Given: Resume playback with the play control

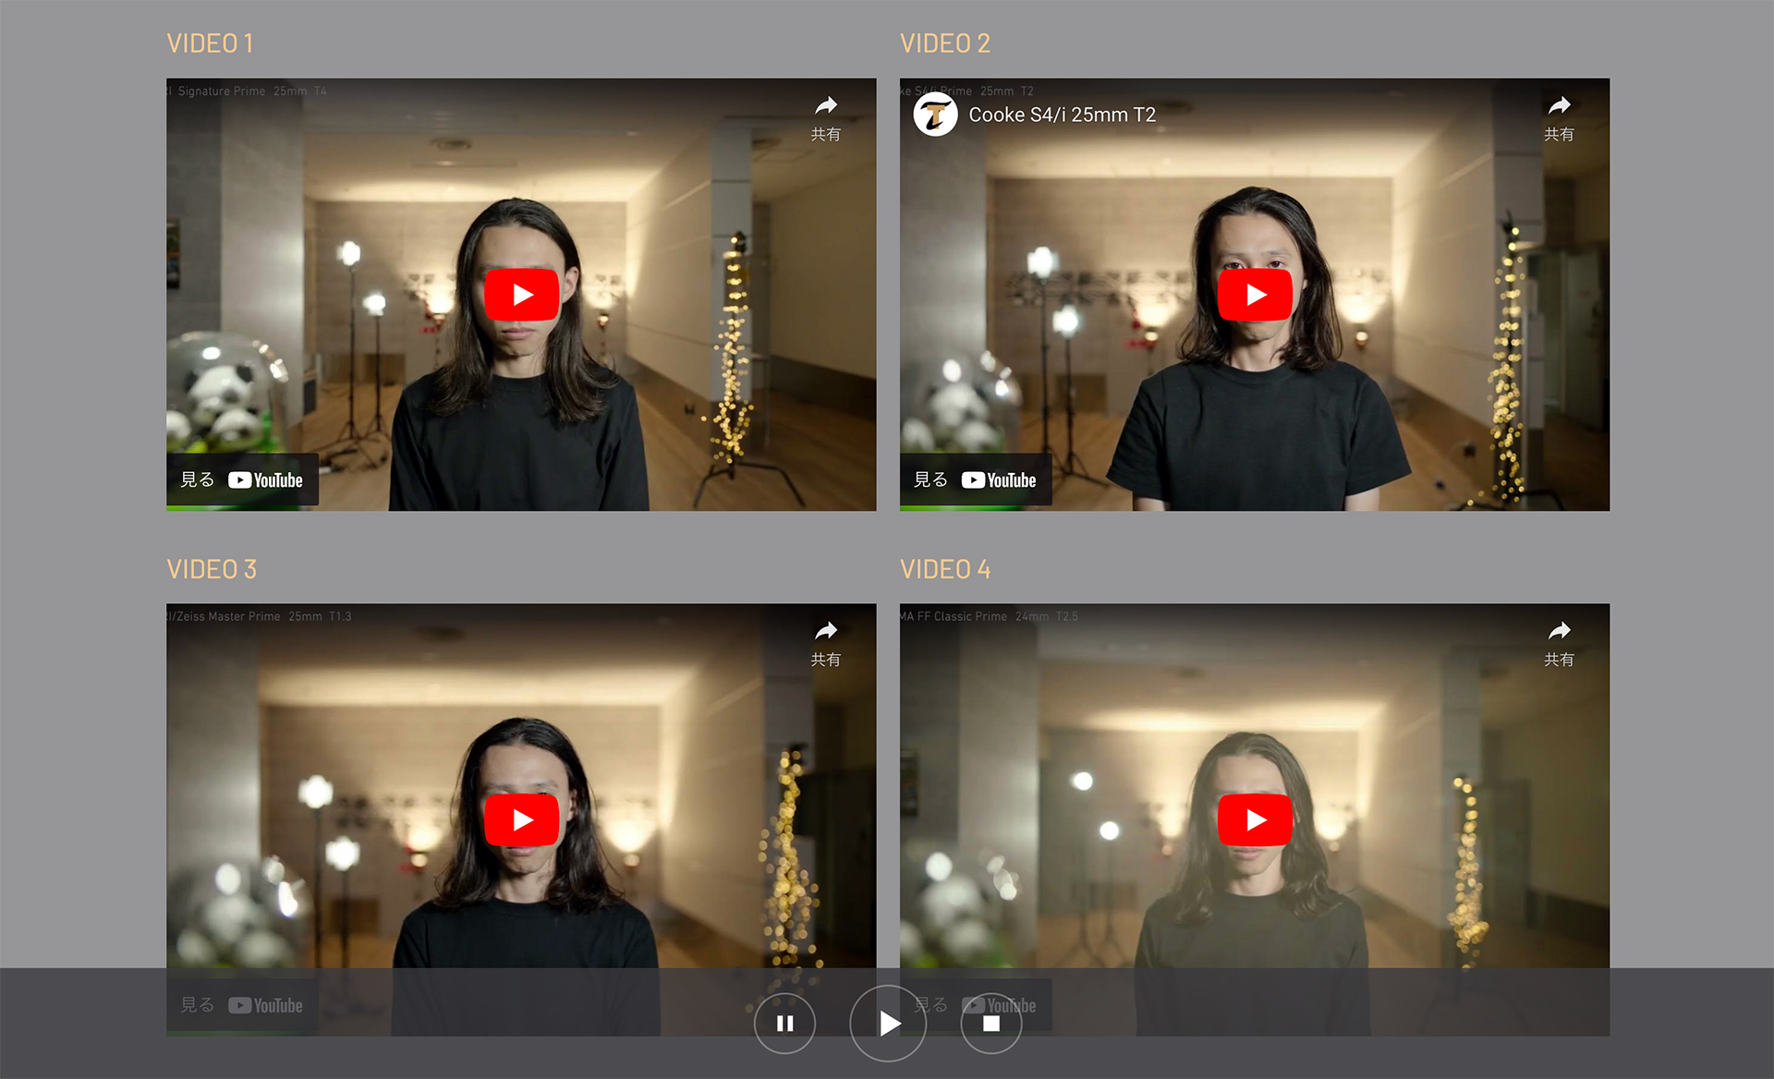Looking at the screenshot, I should (888, 1024).
